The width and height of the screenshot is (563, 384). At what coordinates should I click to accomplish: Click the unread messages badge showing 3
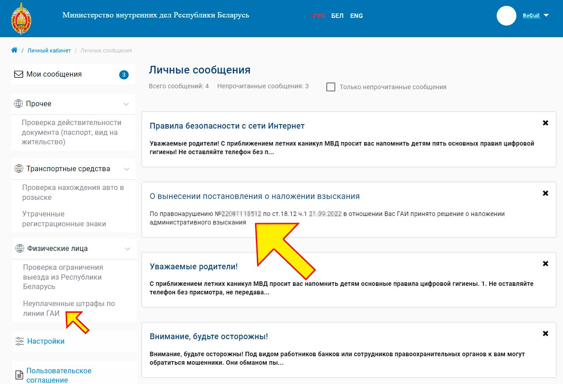click(x=124, y=73)
